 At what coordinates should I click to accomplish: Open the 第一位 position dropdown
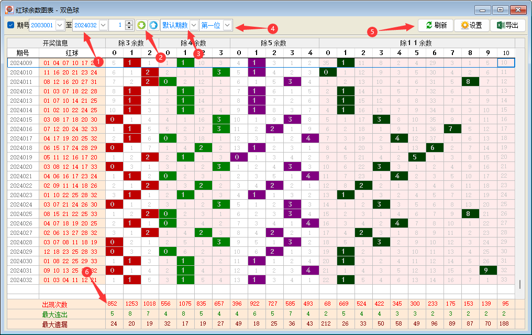pos(228,25)
